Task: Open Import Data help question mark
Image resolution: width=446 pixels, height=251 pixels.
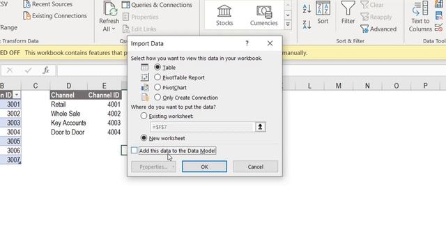Action: pyautogui.click(x=247, y=43)
